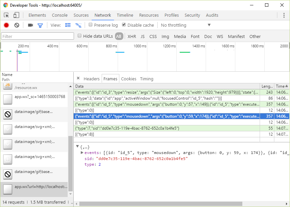Screen dimensions: 290x207
Task: Open the Timing tab
Action: pyautogui.click(x=147, y=79)
